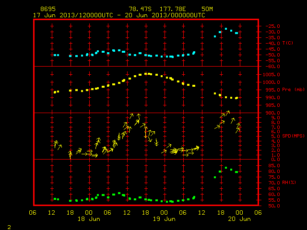Screen dimensions: 307x230
Task: Click the SPD(MPS) wind speed axis label
Action: (x=293, y=136)
